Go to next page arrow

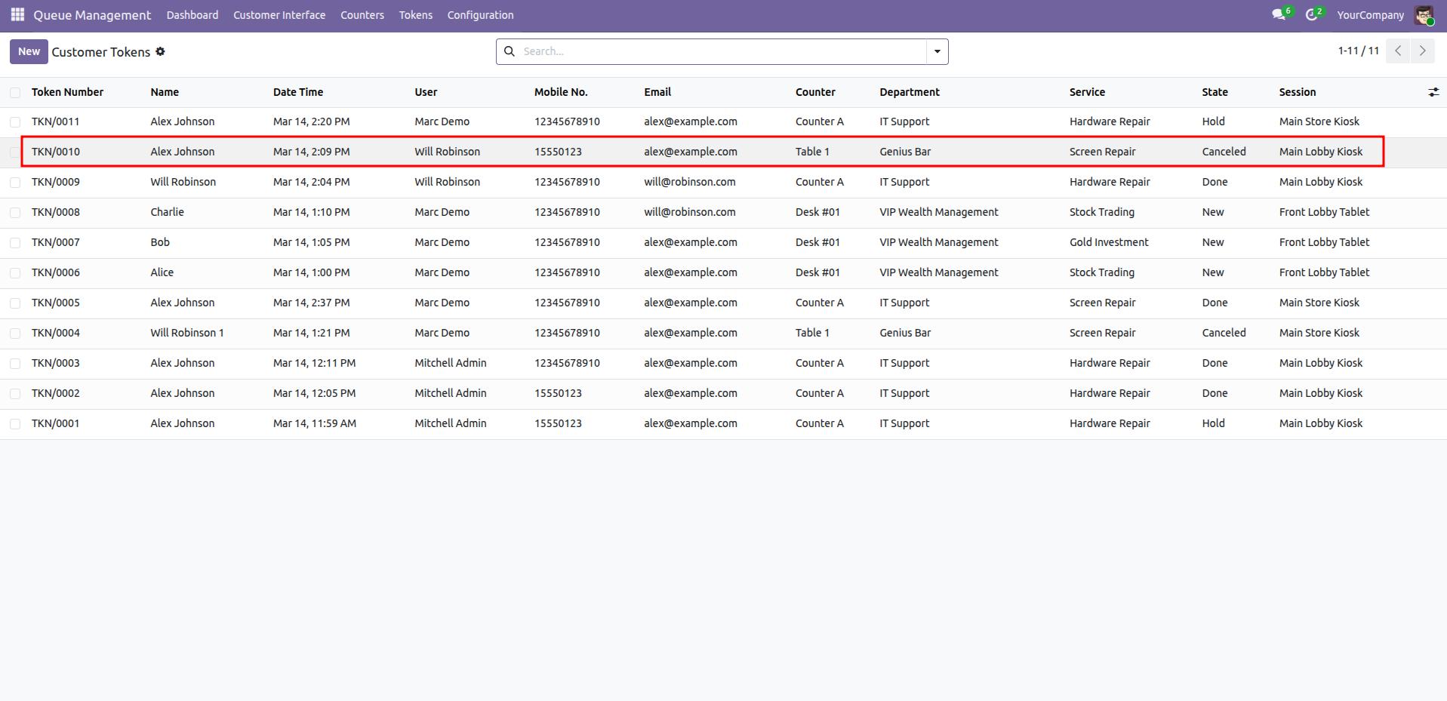click(x=1423, y=51)
